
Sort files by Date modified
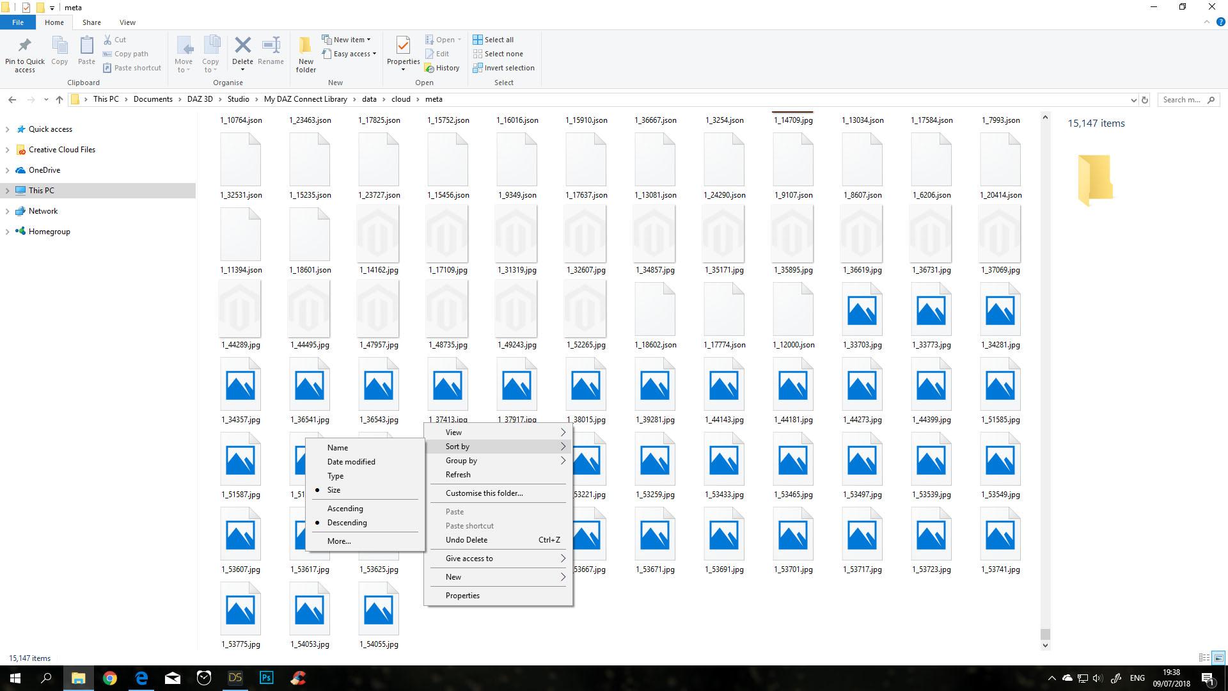tap(350, 462)
